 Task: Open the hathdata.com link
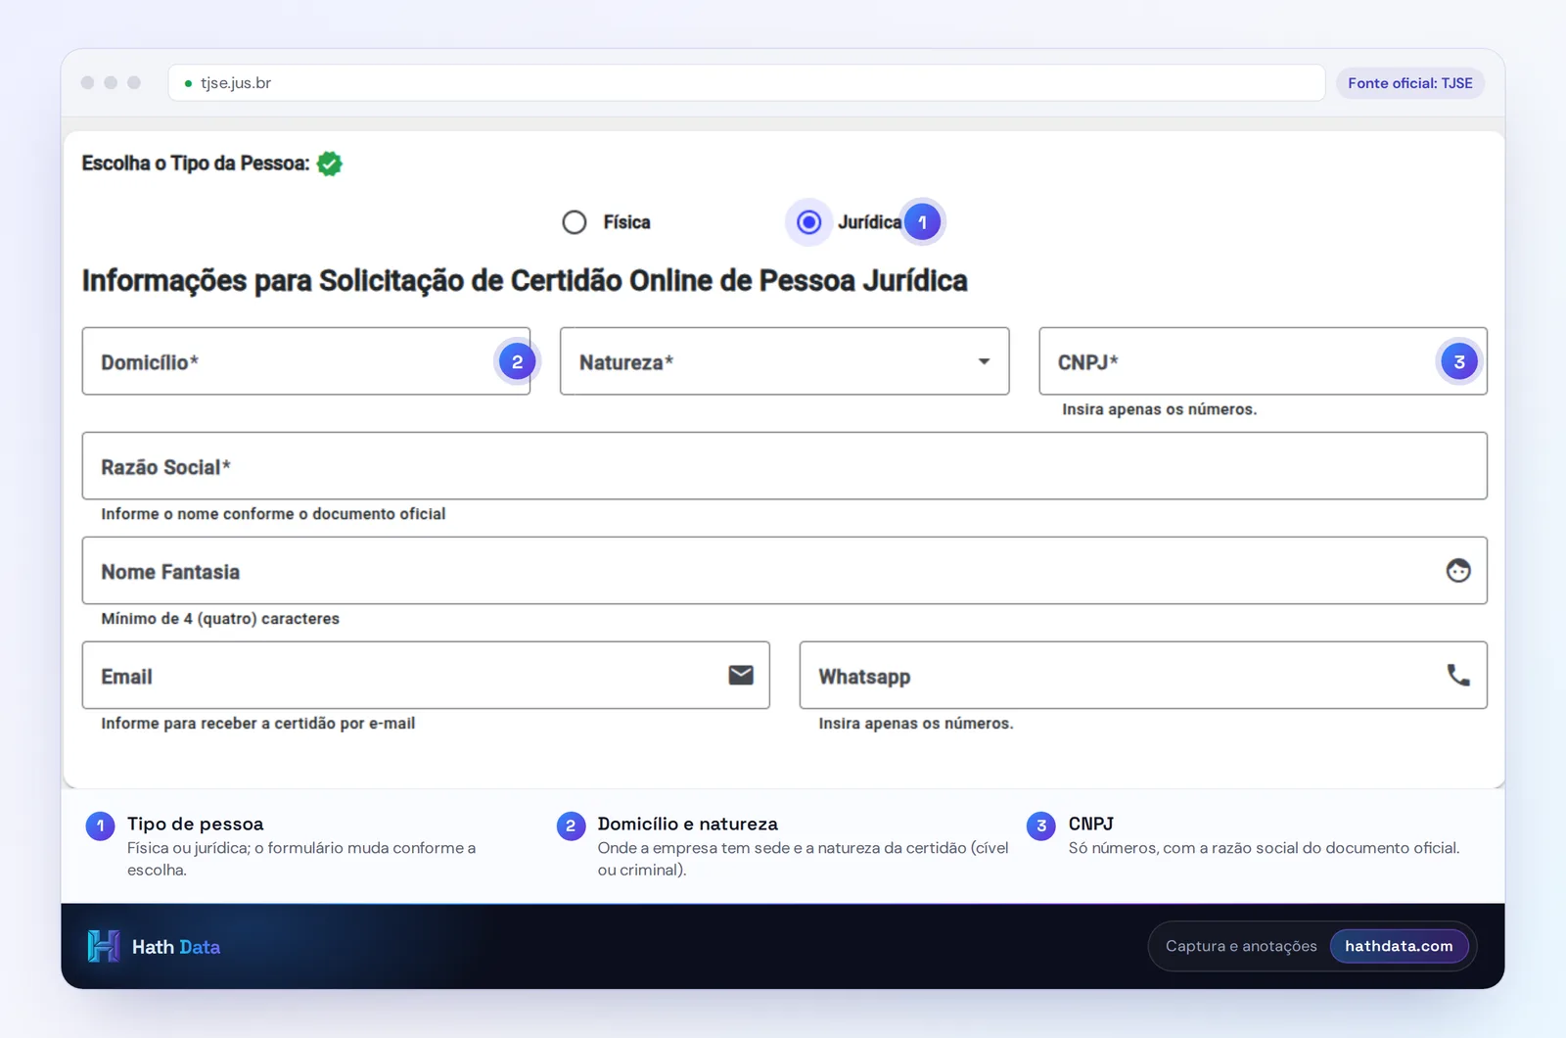click(x=1399, y=946)
